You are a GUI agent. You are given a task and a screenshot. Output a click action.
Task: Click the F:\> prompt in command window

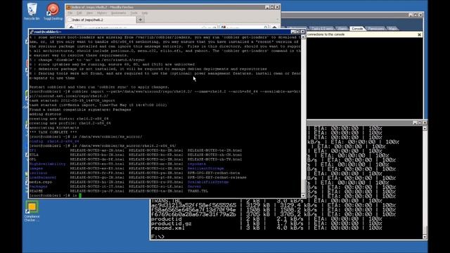pos(157,237)
